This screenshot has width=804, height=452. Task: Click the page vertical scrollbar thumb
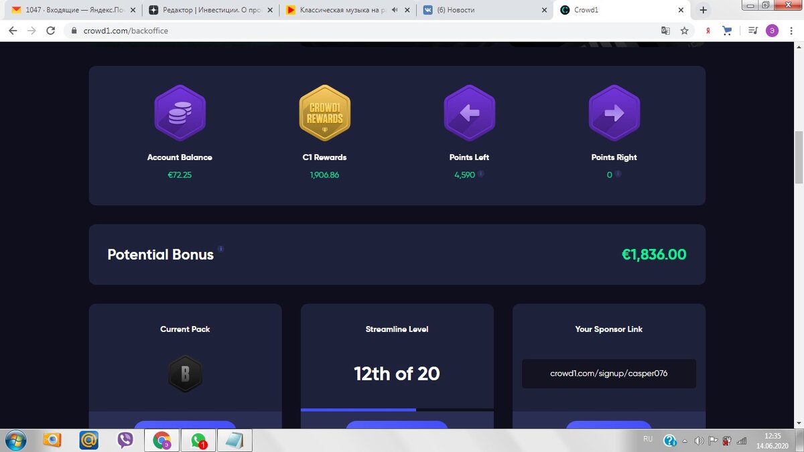798,157
